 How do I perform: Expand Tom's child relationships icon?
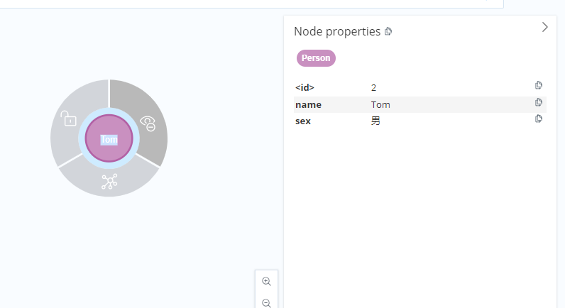coord(109,182)
